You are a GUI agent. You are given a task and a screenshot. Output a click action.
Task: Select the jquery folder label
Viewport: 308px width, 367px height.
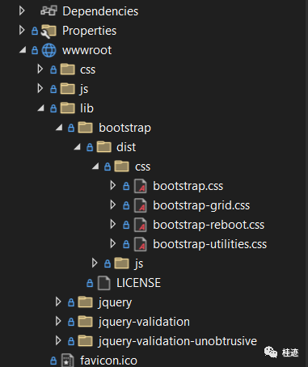(115, 302)
